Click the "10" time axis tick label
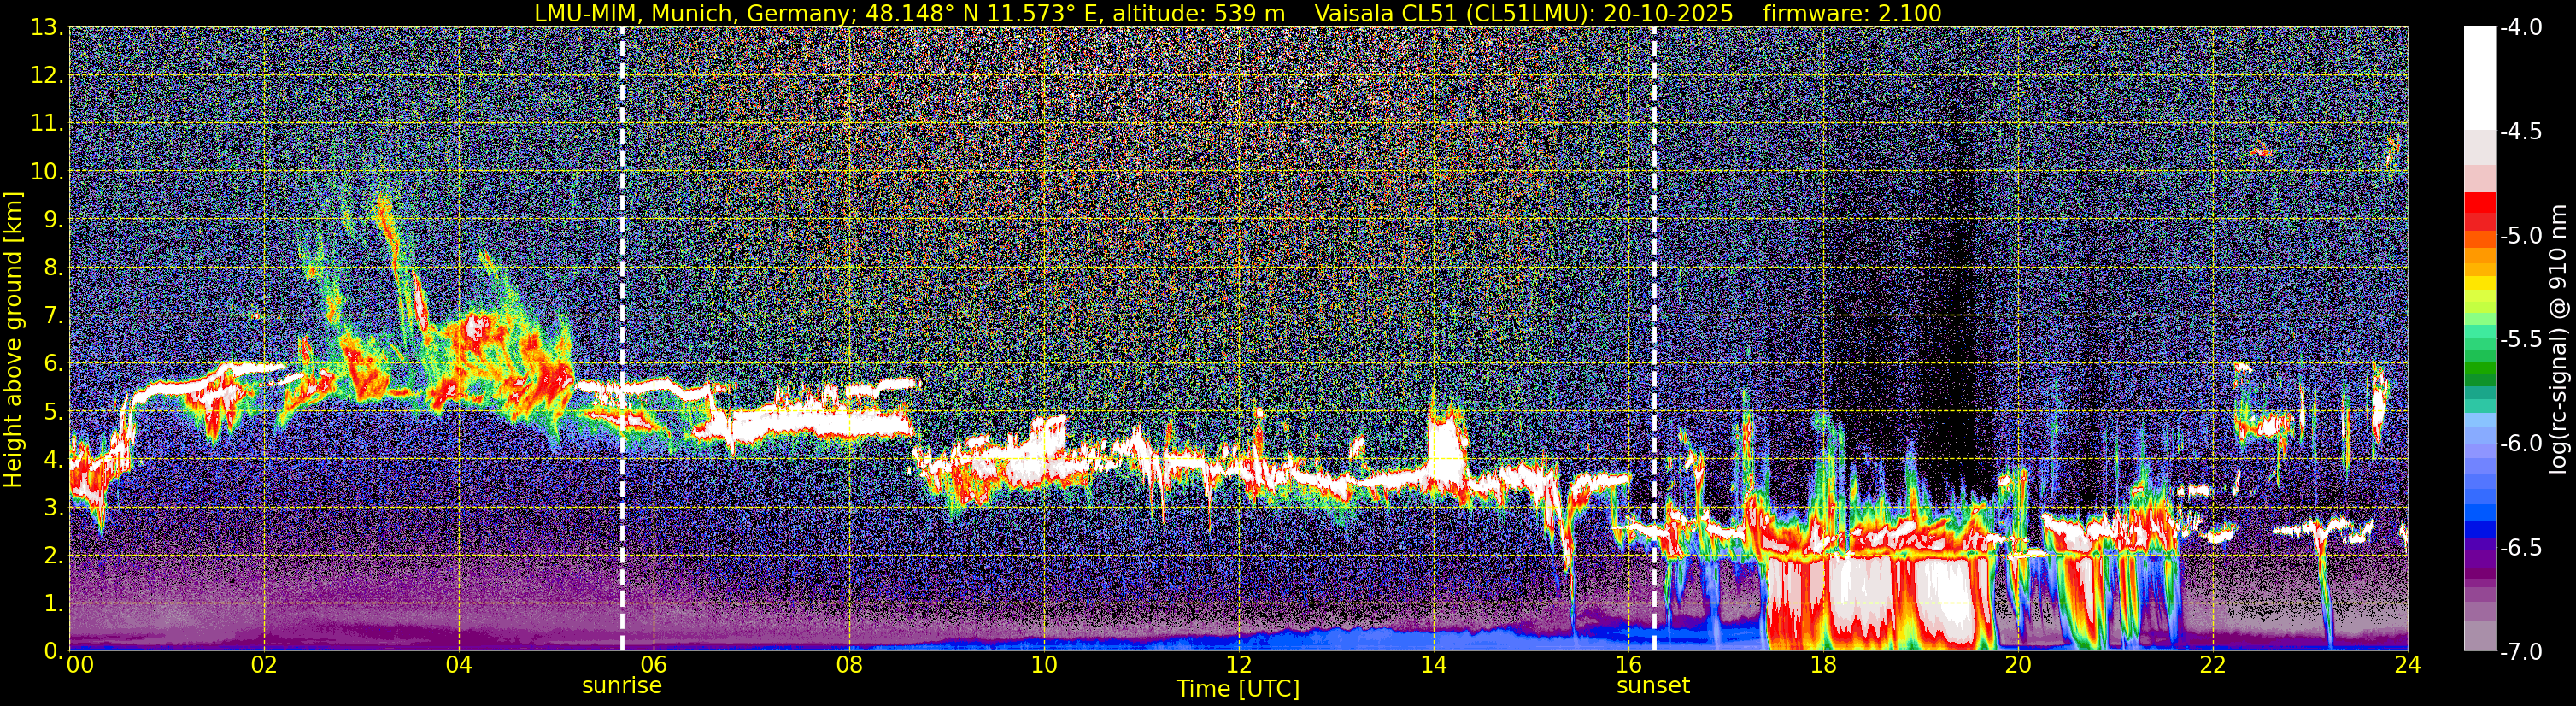 pyautogui.click(x=1044, y=664)
